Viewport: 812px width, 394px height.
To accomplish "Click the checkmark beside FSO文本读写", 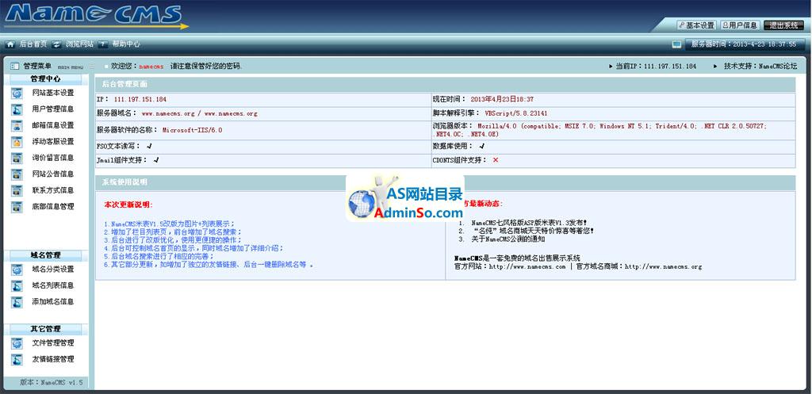I will point(149,147).
